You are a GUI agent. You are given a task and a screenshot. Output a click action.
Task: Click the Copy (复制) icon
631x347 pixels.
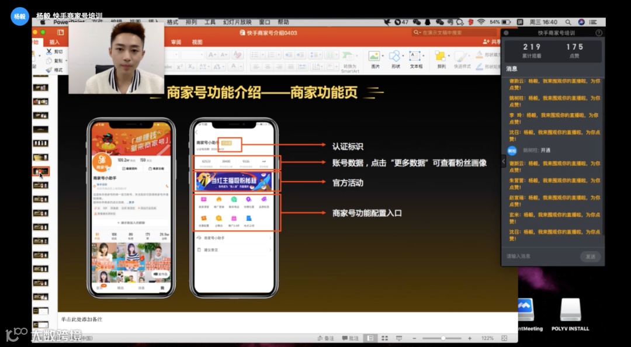(49, 61)
